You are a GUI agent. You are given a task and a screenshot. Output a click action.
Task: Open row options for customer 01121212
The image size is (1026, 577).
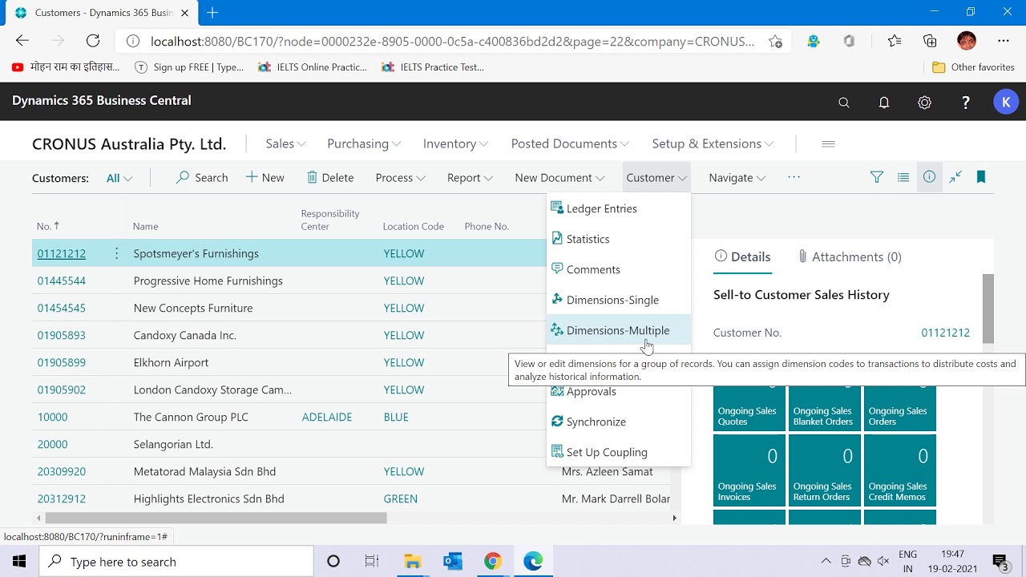[116, 253]
